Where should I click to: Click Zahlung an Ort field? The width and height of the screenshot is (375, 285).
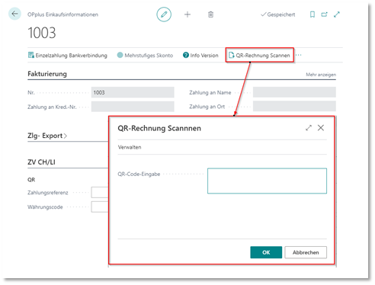click(294, 106)
